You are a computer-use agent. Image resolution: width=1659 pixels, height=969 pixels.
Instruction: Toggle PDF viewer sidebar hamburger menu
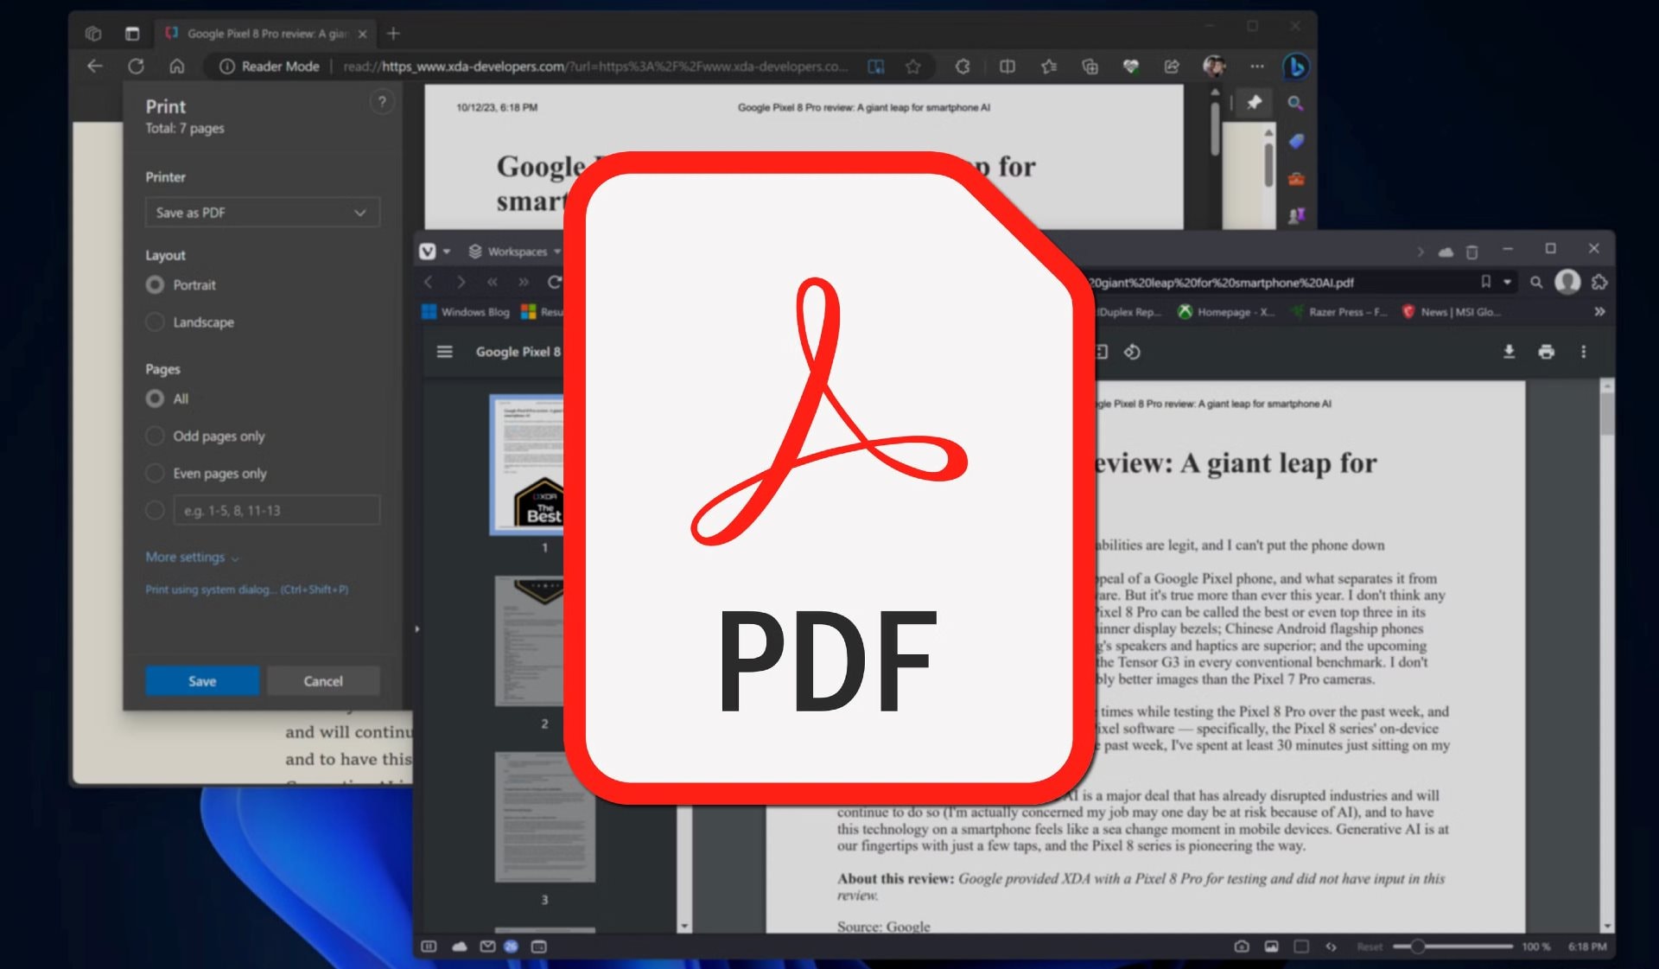coord(445,352)
